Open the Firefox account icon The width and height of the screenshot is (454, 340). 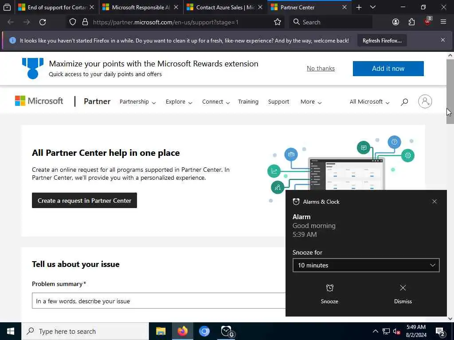click(395, 22)
